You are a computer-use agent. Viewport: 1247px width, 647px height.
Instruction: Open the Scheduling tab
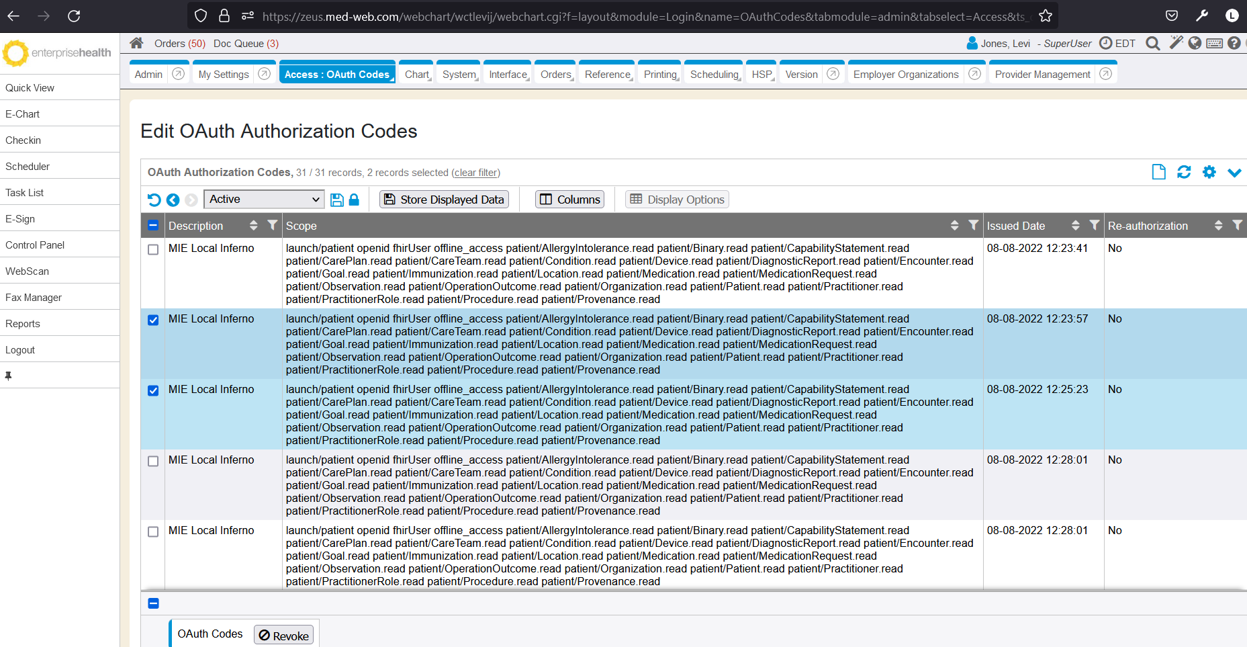point(714,74)
